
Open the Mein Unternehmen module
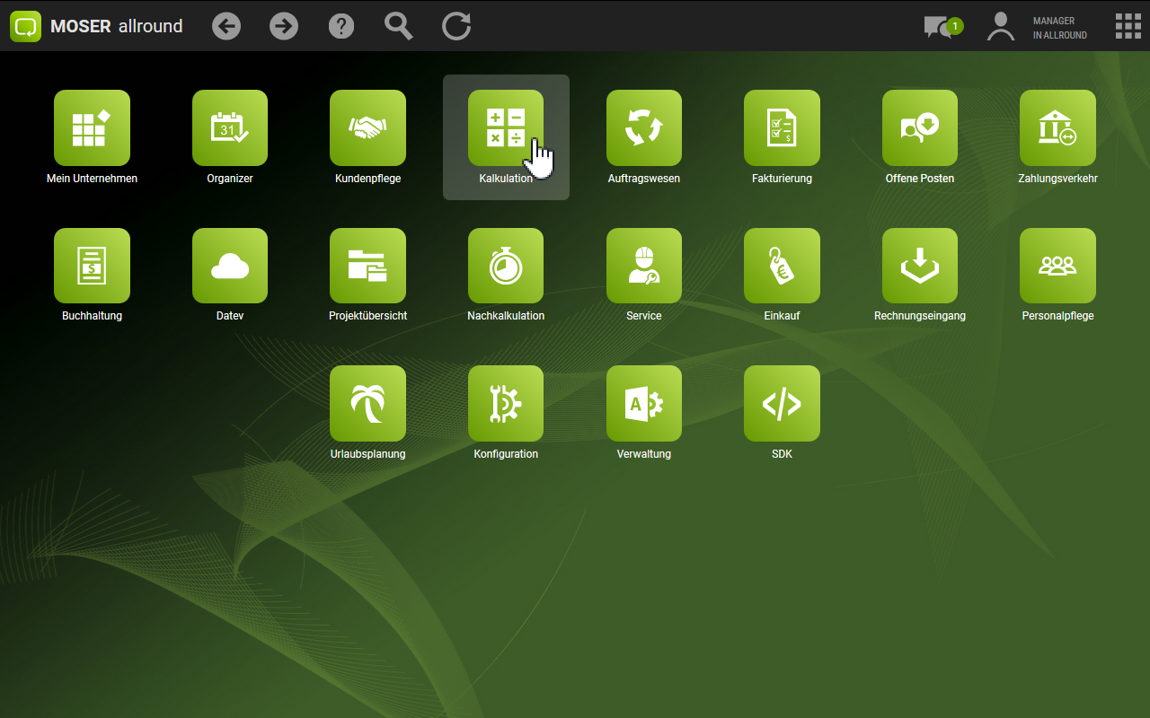[92, 128]
